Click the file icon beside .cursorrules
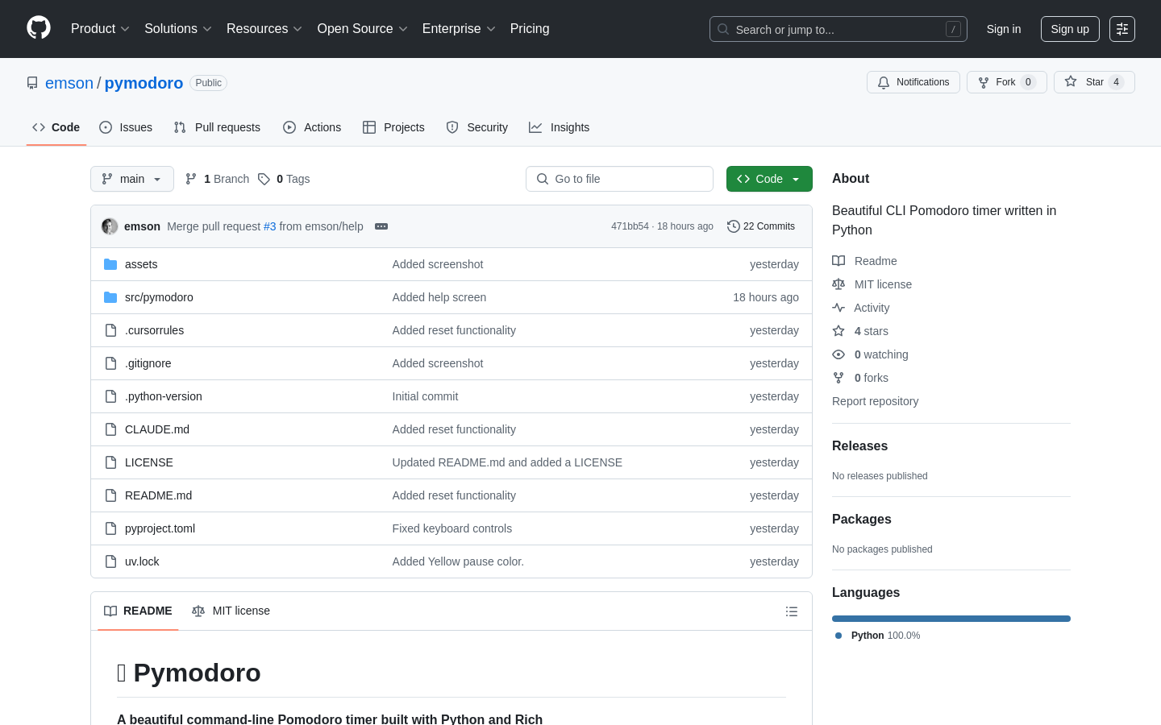 click(110, 330)
